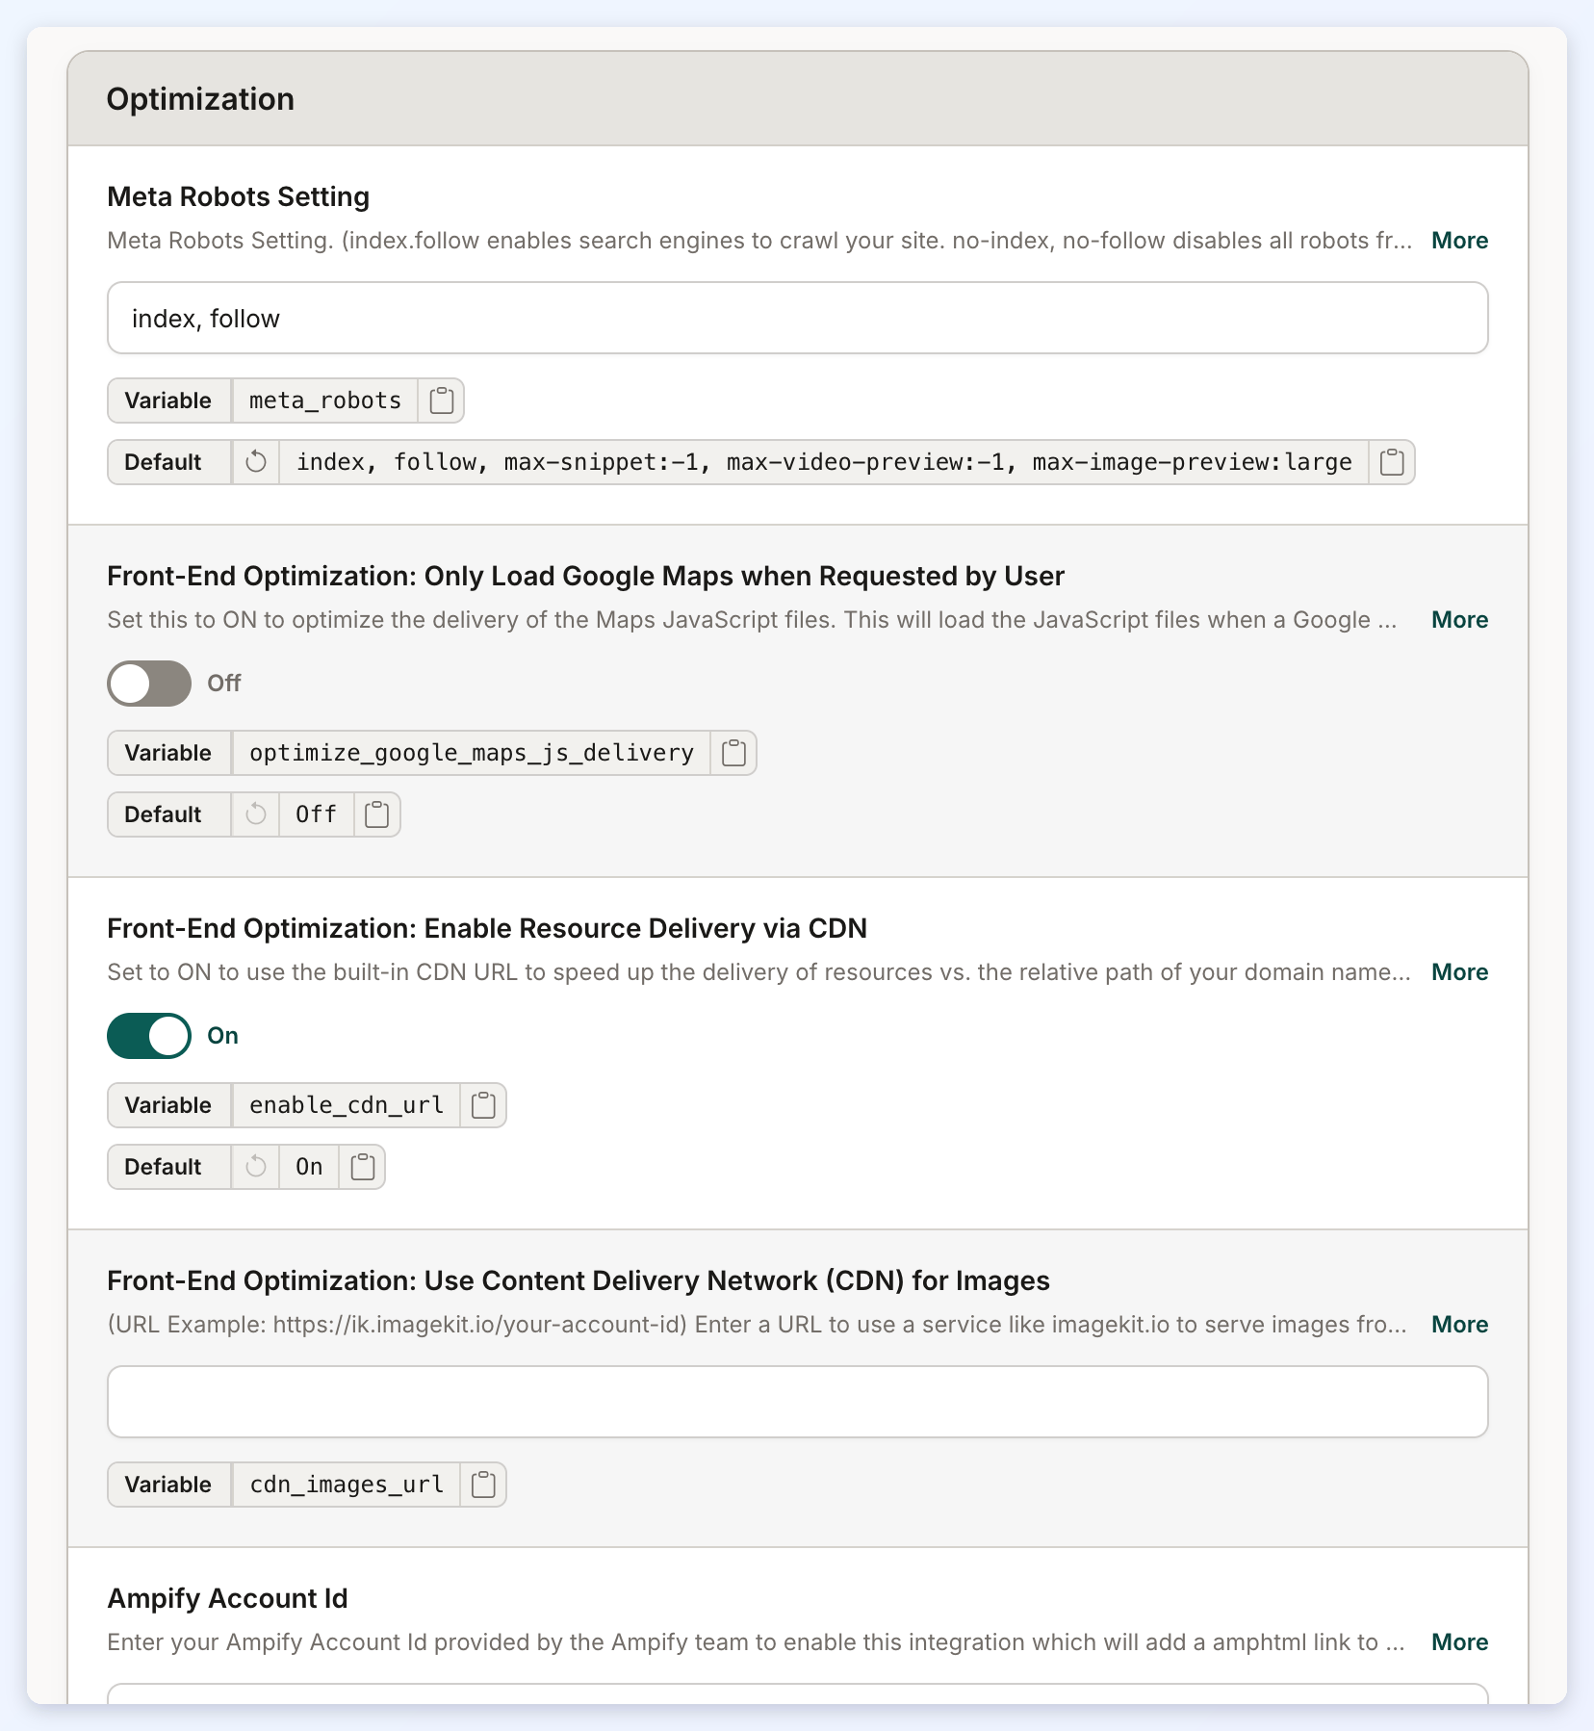Select the optimize_google_maps_js_delivery variable text

point(472,753)
